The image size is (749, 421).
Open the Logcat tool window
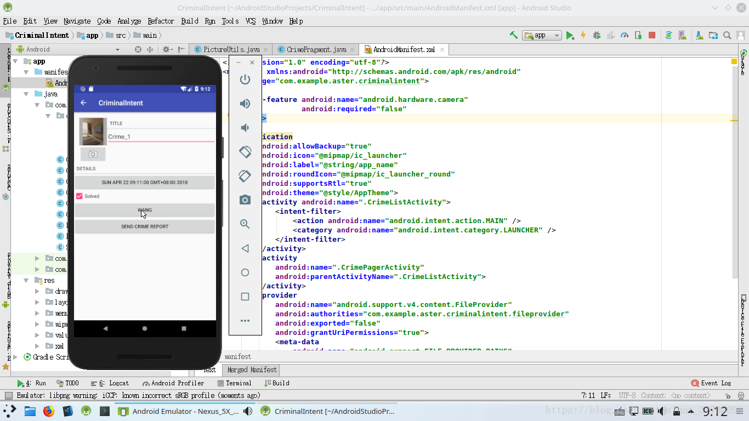coord(110,383)
